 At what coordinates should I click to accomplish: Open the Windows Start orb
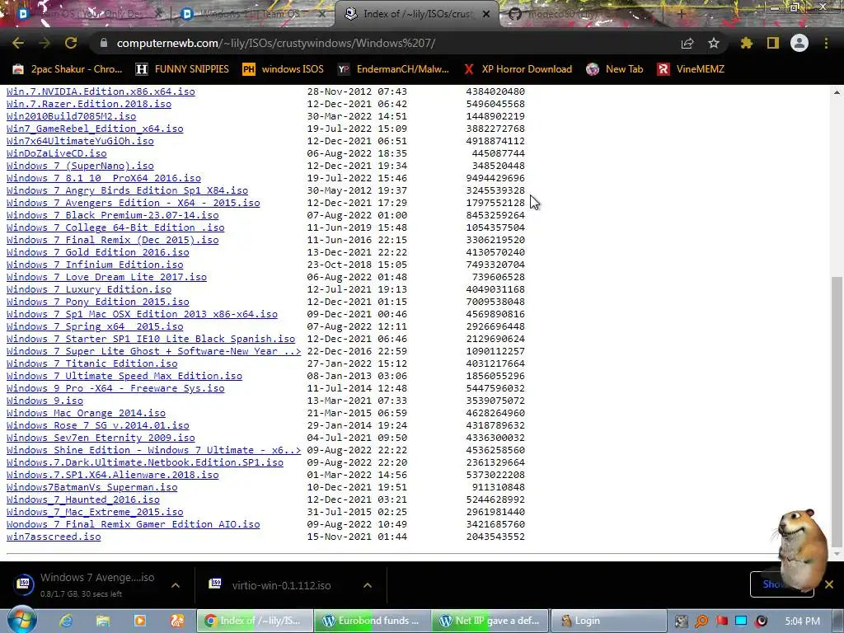22,620
